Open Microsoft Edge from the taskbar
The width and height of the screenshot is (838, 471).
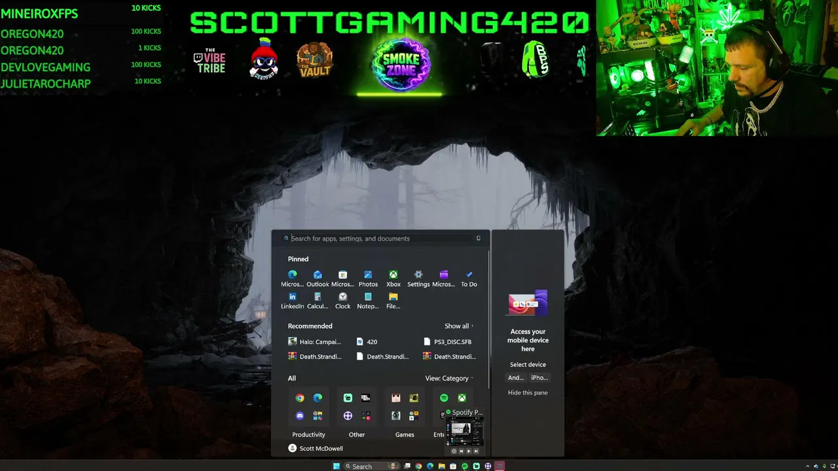tap(430, 466)
